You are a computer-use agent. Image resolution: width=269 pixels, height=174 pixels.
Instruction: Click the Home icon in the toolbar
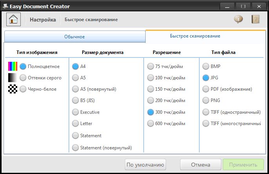tap(14, 19)
